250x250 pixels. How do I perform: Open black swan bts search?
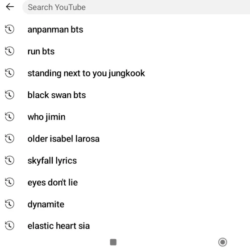(x=125, y=95)
